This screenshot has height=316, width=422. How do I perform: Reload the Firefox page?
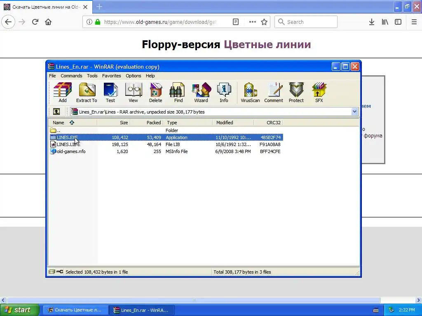35,22
